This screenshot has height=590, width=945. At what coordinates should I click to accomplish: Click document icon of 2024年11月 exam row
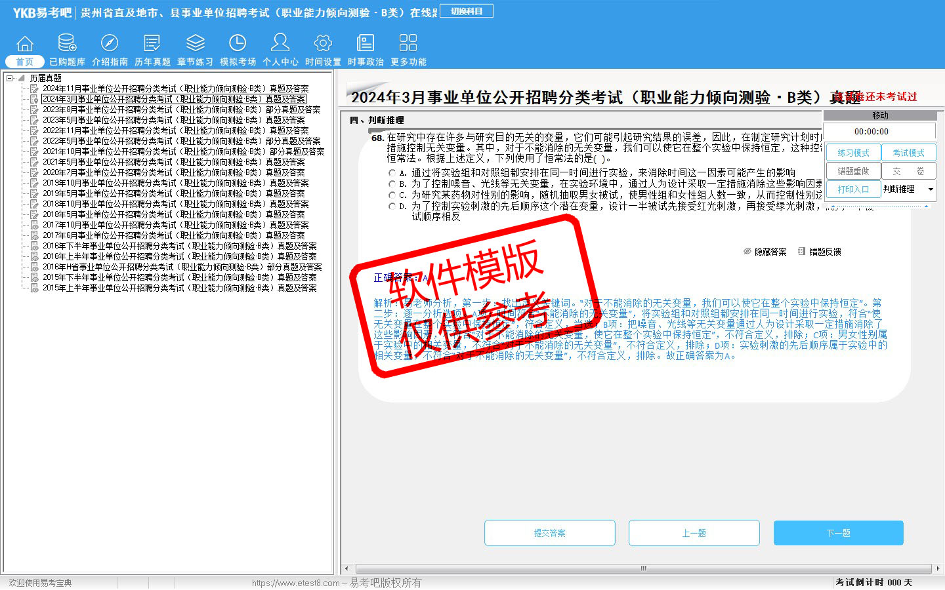point(34,88)
